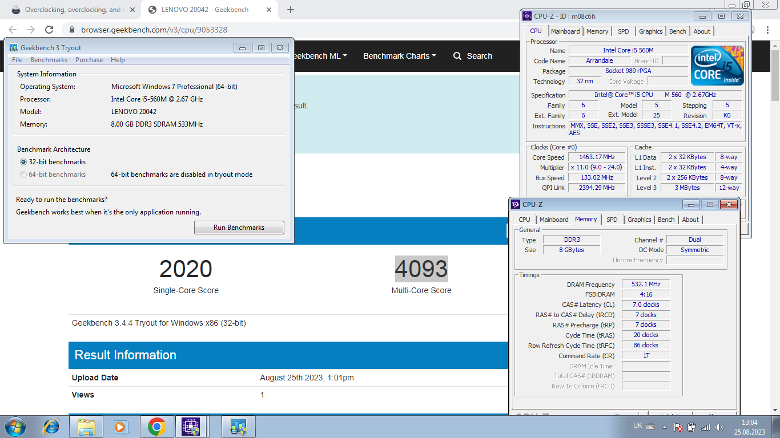Open SPD tab in front CPU-Z window

pos(612,220)
